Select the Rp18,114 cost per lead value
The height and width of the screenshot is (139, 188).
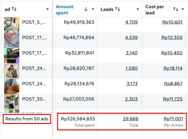tap(173, 68)
